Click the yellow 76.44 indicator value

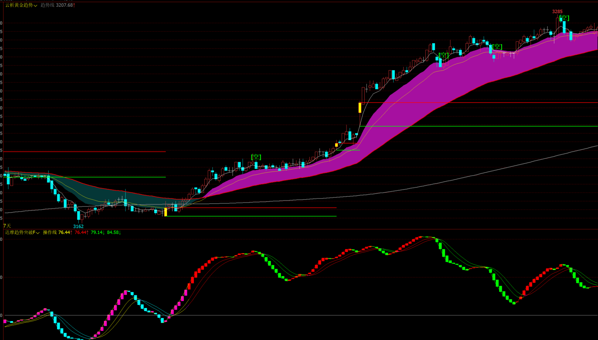65,232
